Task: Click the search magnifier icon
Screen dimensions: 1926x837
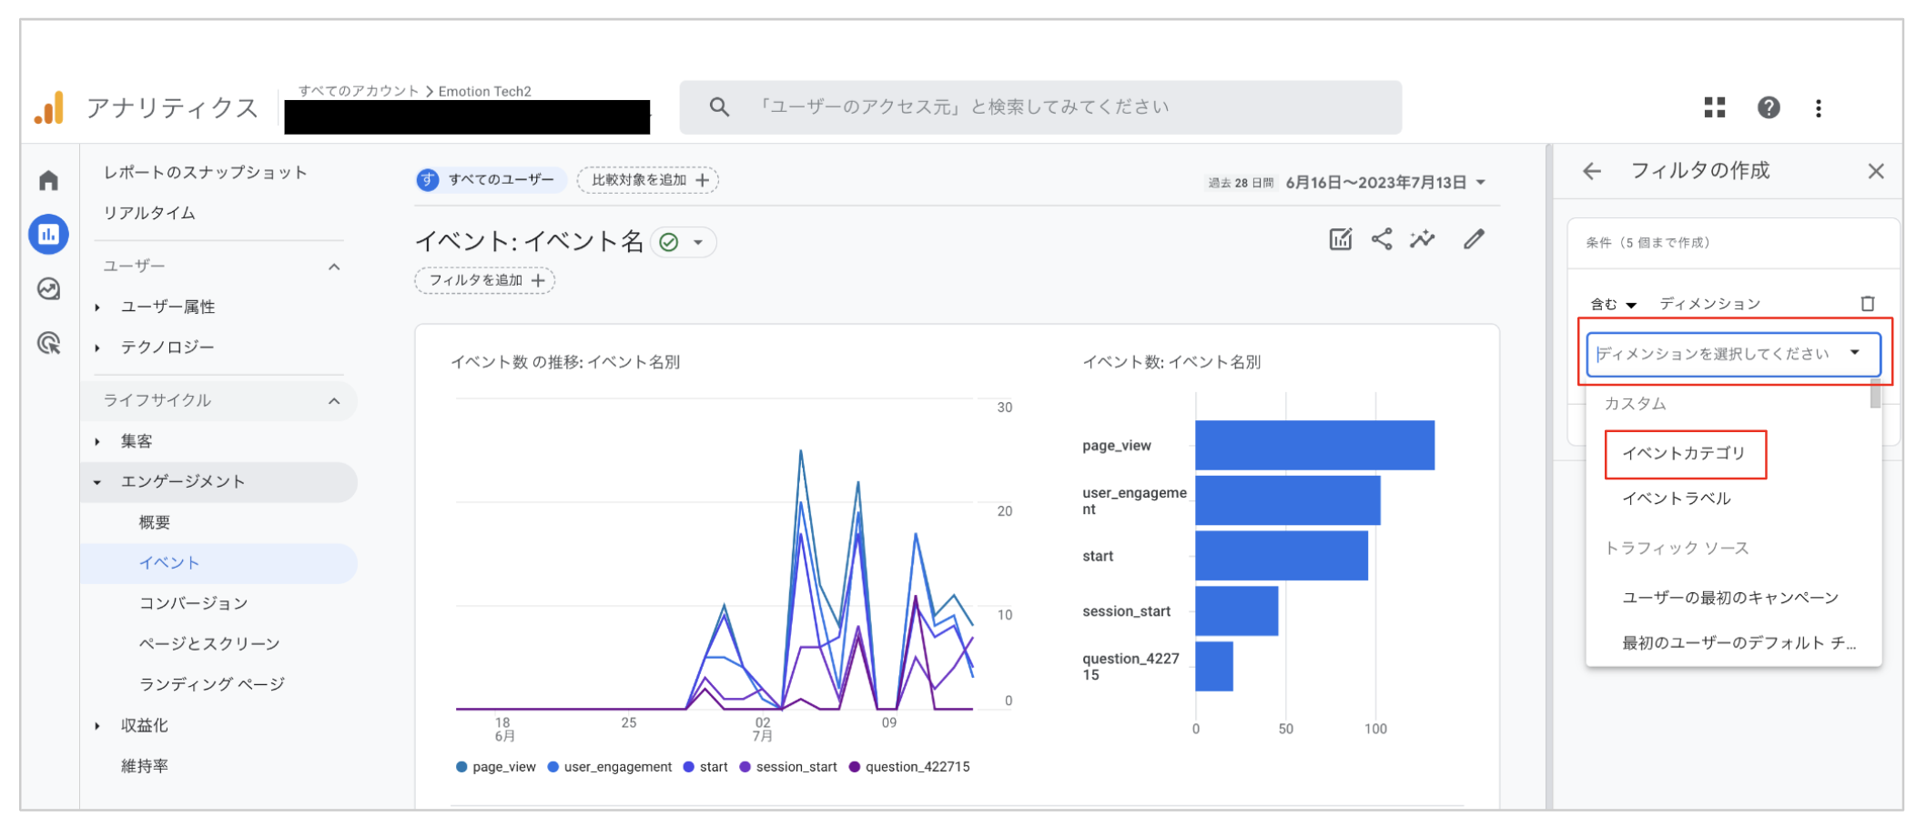Action: [719, 107]
